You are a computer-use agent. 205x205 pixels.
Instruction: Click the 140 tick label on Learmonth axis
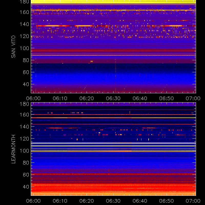pos(24,127)
